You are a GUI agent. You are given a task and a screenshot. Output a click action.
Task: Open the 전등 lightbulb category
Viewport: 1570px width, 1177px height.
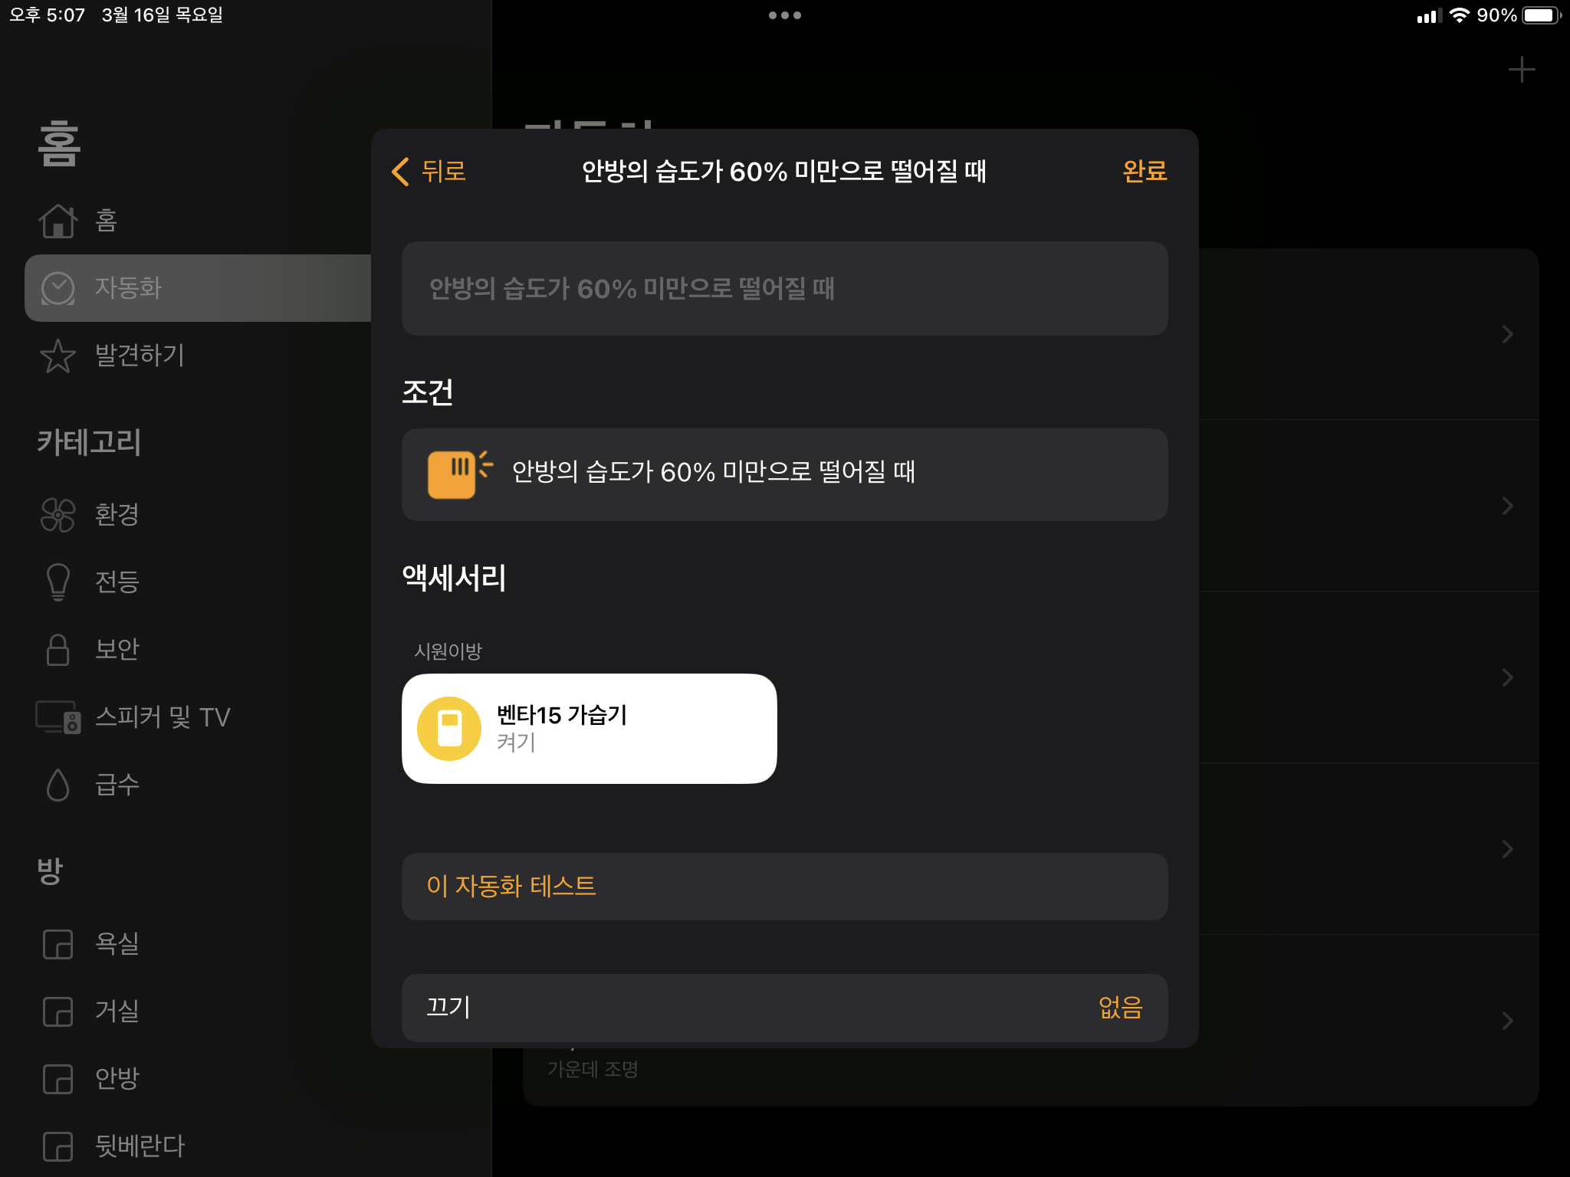[x=57, y=582]
